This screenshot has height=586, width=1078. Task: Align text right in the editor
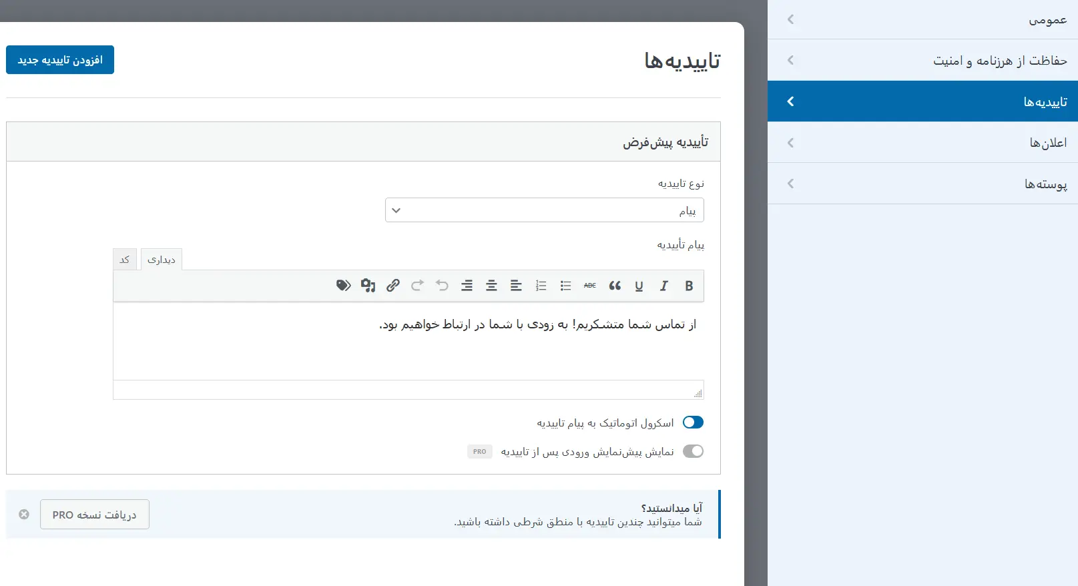tap(467, 286)
